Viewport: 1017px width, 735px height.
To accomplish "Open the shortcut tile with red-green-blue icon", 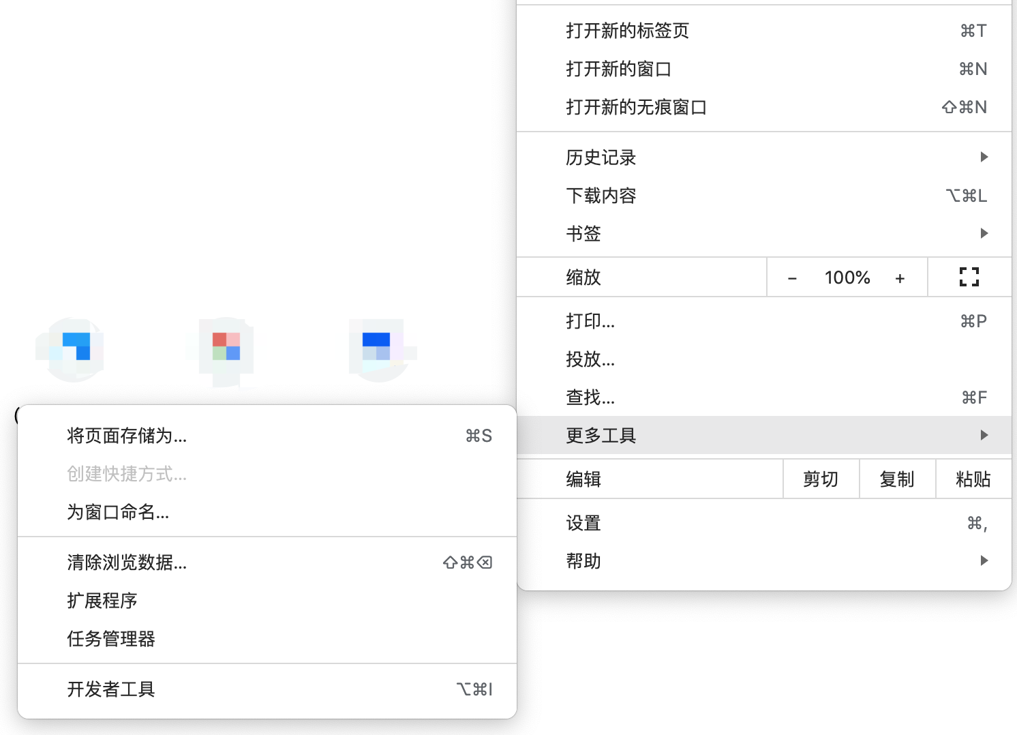I will (226, 349).
